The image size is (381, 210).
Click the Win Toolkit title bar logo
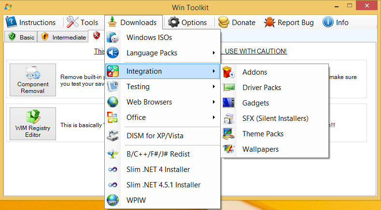tap(8, 7)
